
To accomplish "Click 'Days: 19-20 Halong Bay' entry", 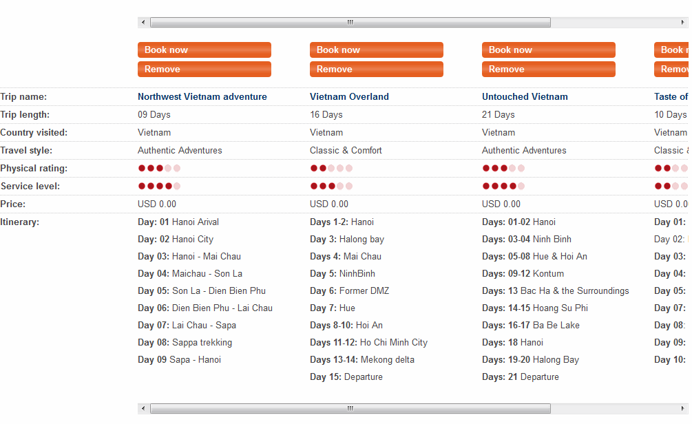I will 530,359.
